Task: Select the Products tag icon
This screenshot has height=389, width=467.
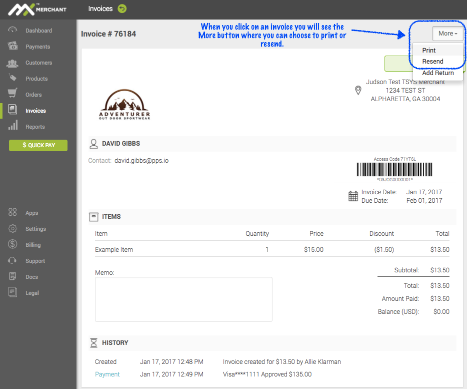Action: 13,79
